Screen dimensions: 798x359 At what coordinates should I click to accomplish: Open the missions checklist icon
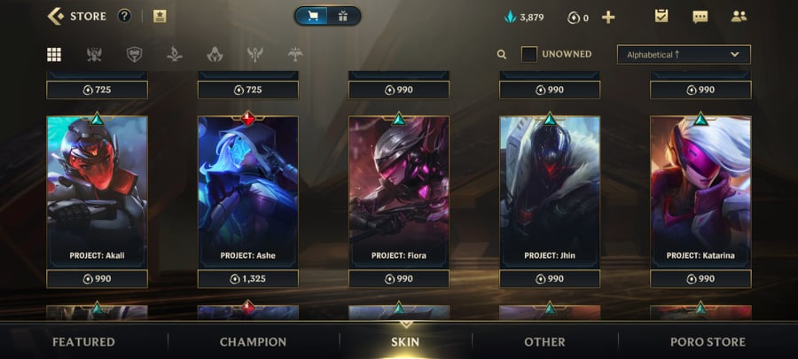click(x=661, y=16)
